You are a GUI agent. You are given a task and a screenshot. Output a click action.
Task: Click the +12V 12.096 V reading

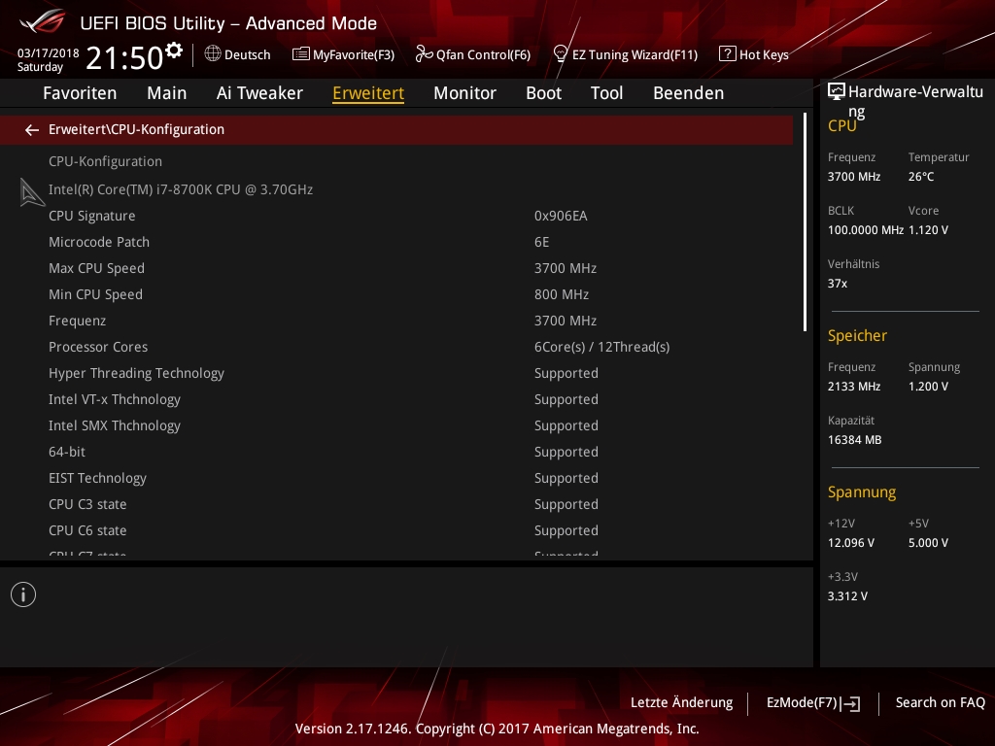[851, 543]
